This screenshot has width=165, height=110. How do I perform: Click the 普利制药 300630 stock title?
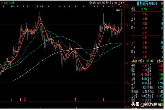(x=147, y=4)
